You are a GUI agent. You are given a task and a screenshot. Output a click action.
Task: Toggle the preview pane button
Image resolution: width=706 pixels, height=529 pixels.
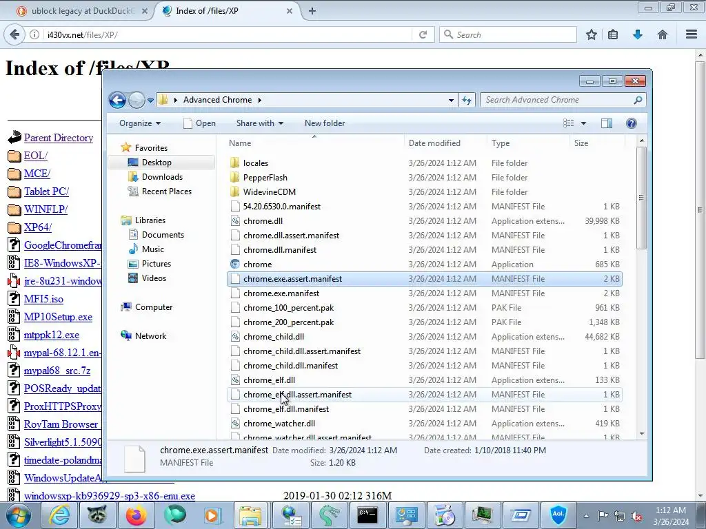tap(607, 123)
